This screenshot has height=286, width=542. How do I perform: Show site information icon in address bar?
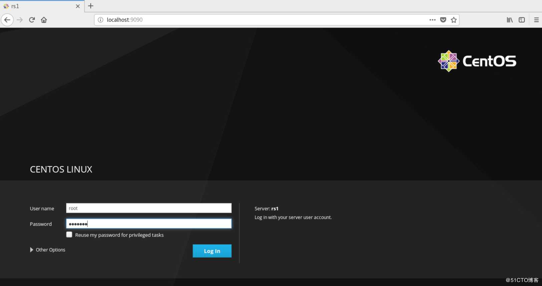pyautogui.click(x=100, y=20)
